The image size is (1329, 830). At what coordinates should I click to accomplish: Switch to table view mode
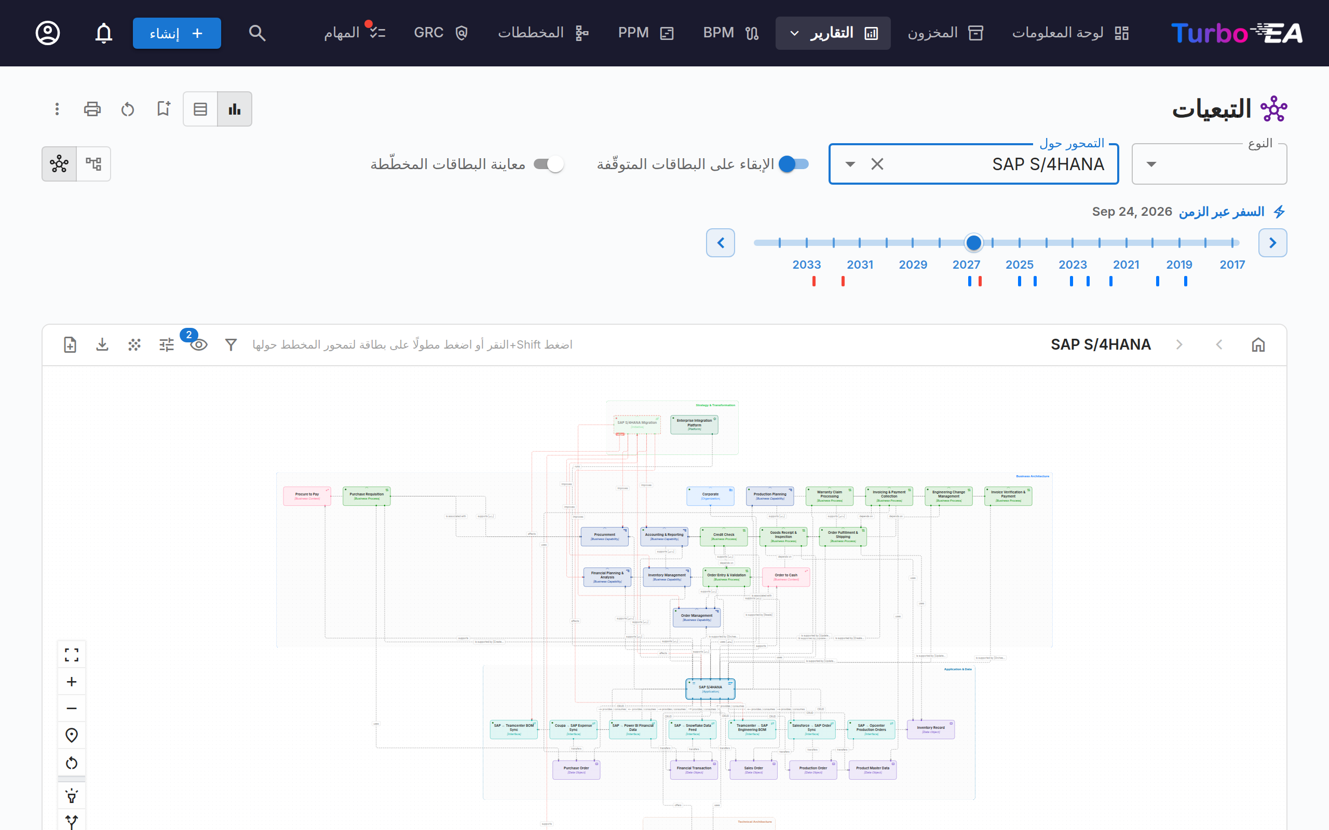point(200,109)
